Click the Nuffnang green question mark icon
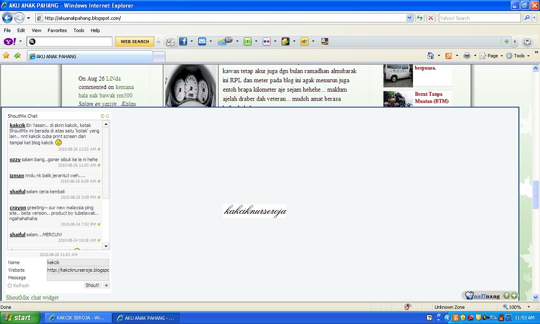Image resolution: width=540 pixels, height=324 pixels. tap(506, 296)
